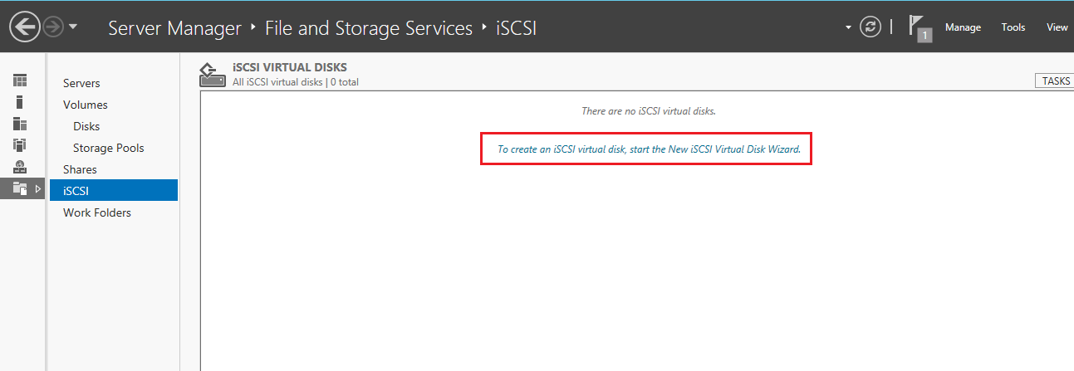Click the refresh icon in header
The width and height of the screenshot is (1074, 371).
coord(870,27)
